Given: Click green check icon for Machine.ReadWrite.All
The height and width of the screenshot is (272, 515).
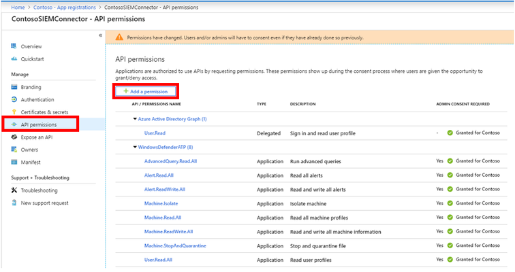Looking at the screenshot, I should (x=450, y=231).
